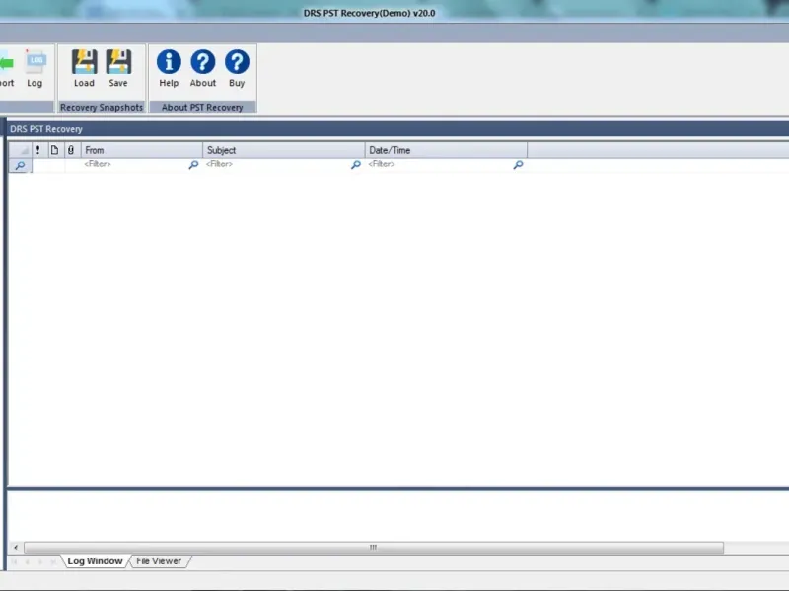789x591 pixels.
Task: Sort by Date/Time column
Action: pos(446,150)
